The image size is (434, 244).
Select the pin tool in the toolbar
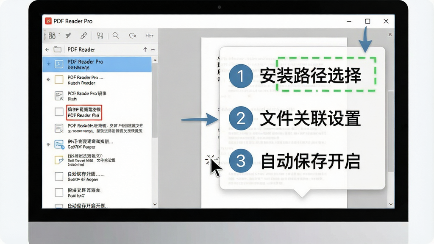coord(68,36)
